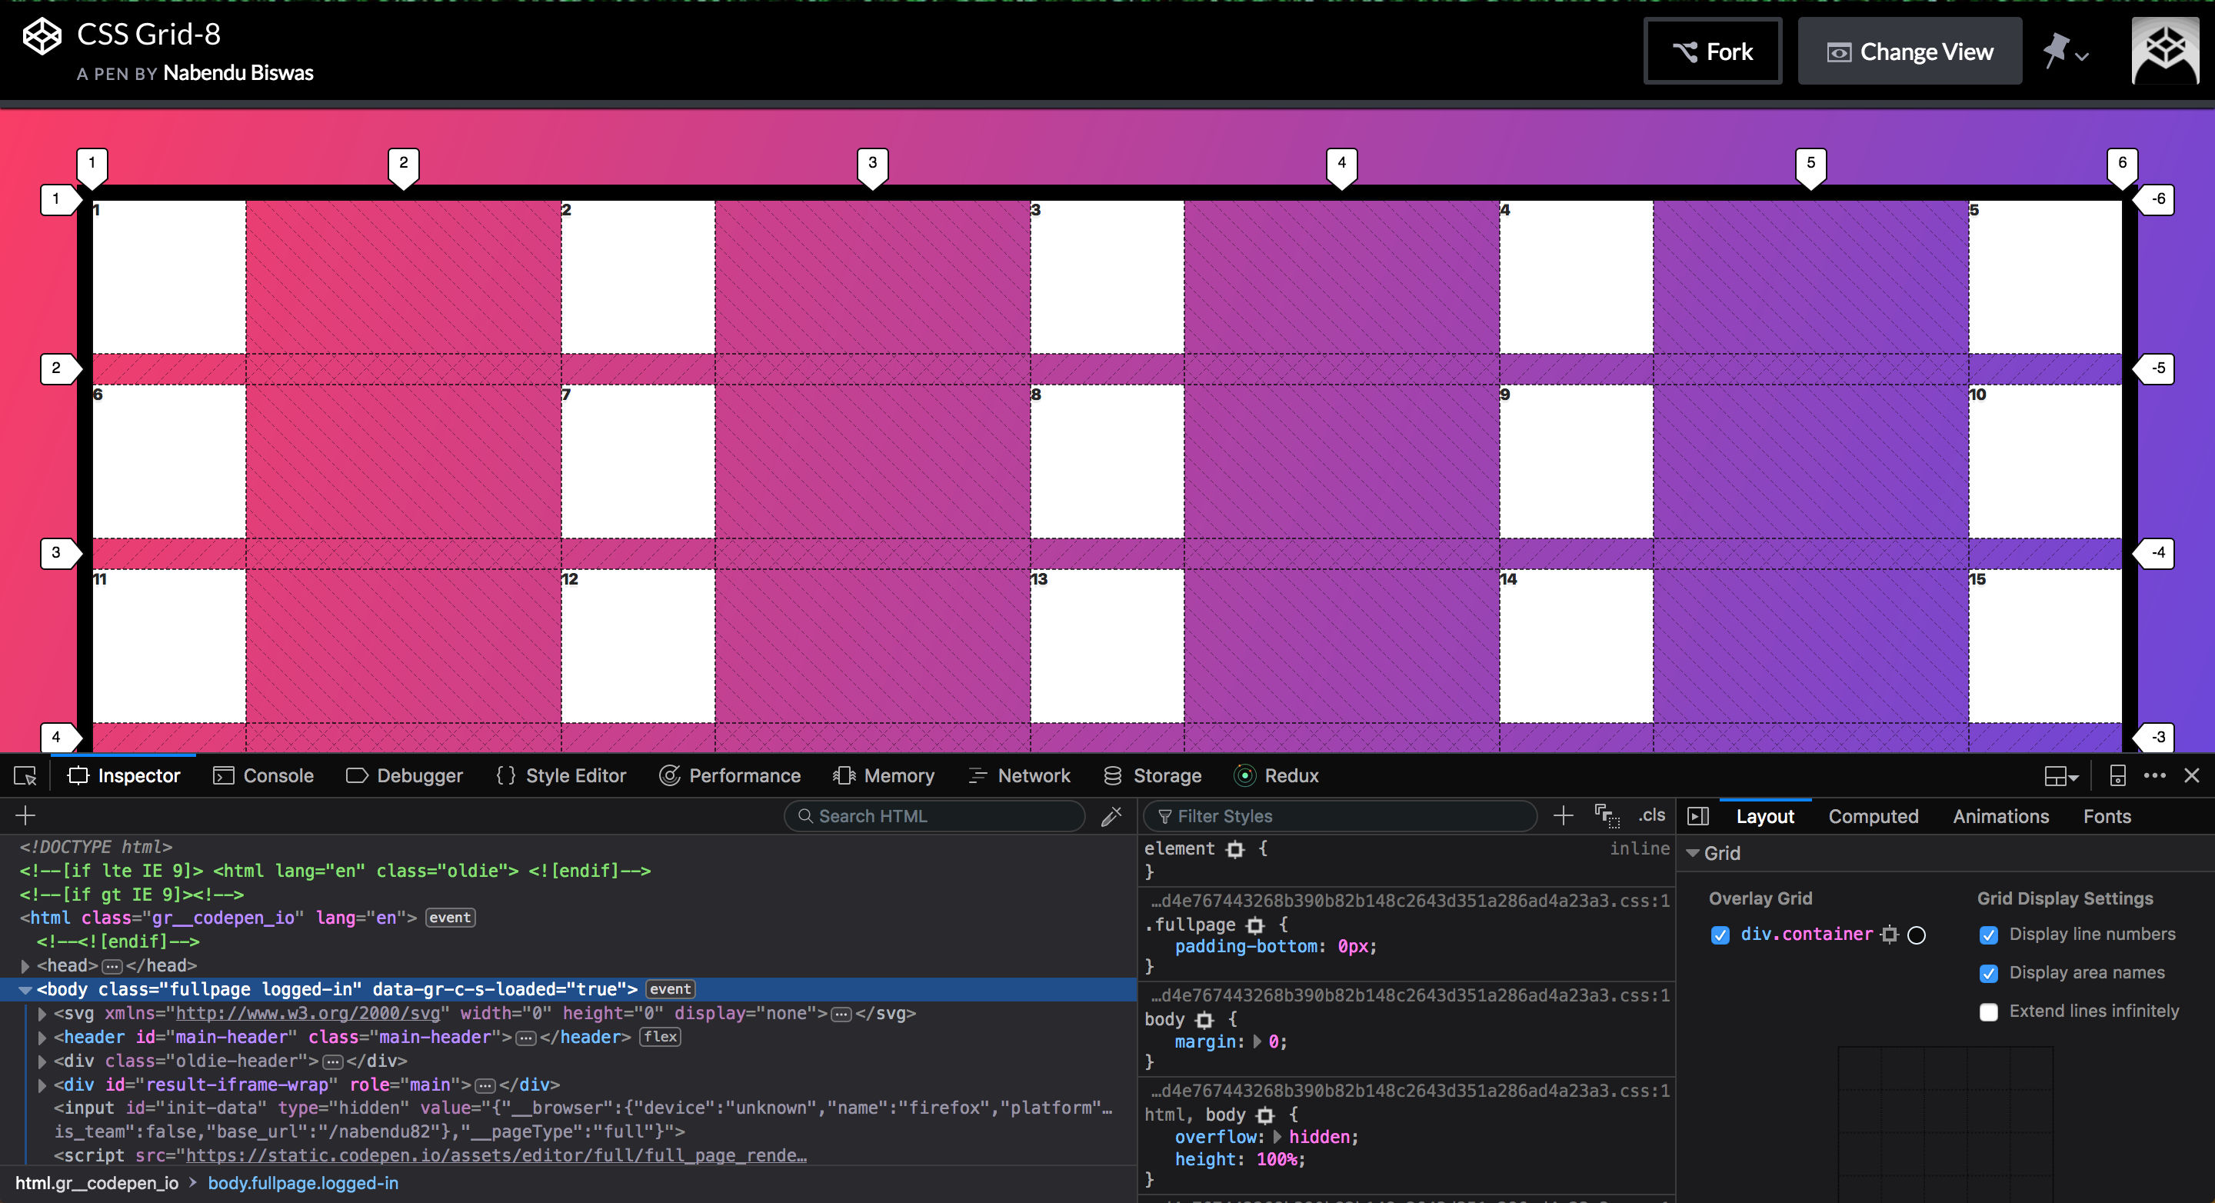Collapse the body element node
Image resolution: width=2215 pixels, height=1203 pixels.
point(25,990)
